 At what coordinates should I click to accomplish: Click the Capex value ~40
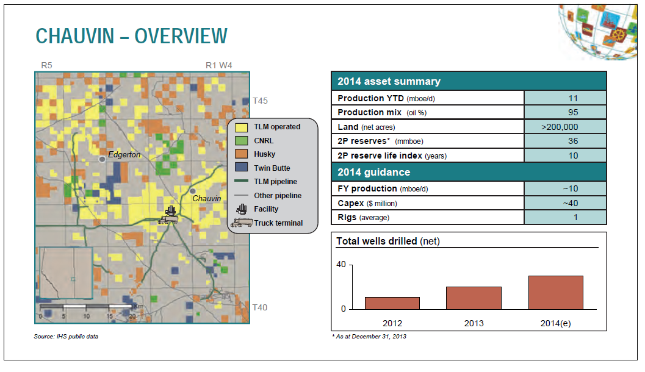(571, 203)
